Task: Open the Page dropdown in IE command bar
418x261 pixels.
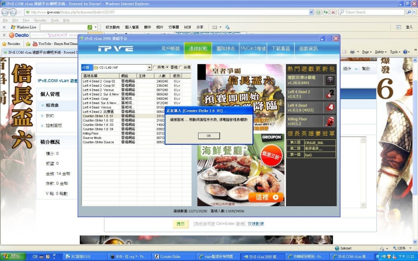Action: 367,52
